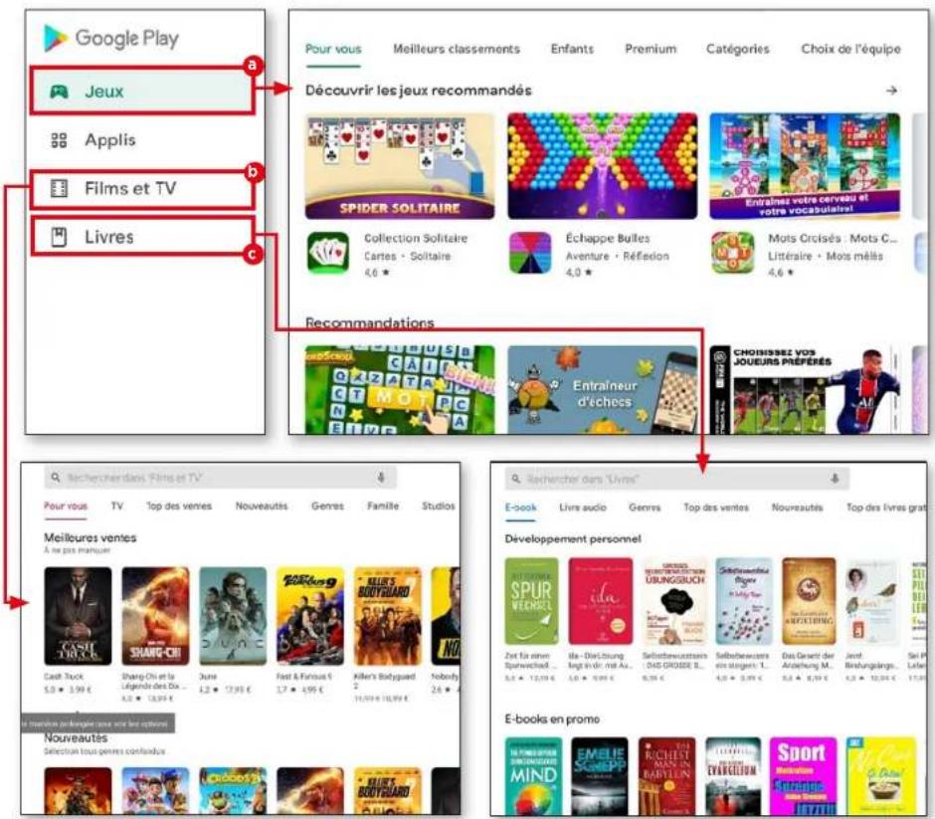Open the Fast & Furious 9 poster
This screenshot has height=819, width=935.
[310, 616]
